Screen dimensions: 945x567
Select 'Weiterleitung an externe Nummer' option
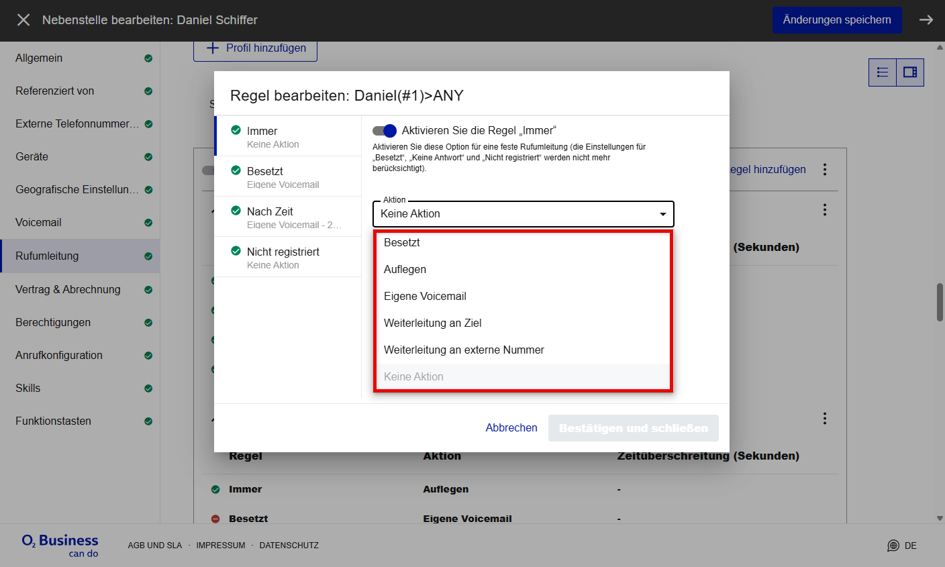(464, 350)
